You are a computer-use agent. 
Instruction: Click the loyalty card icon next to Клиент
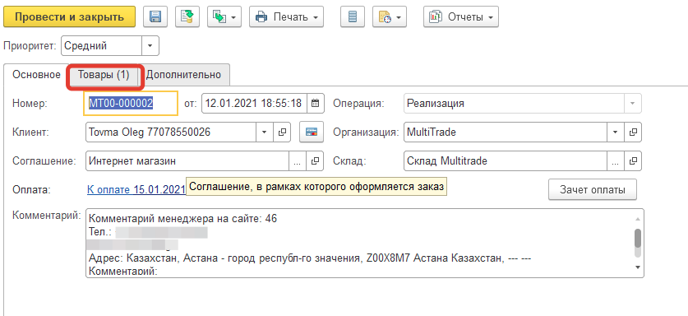pos(312,132)
